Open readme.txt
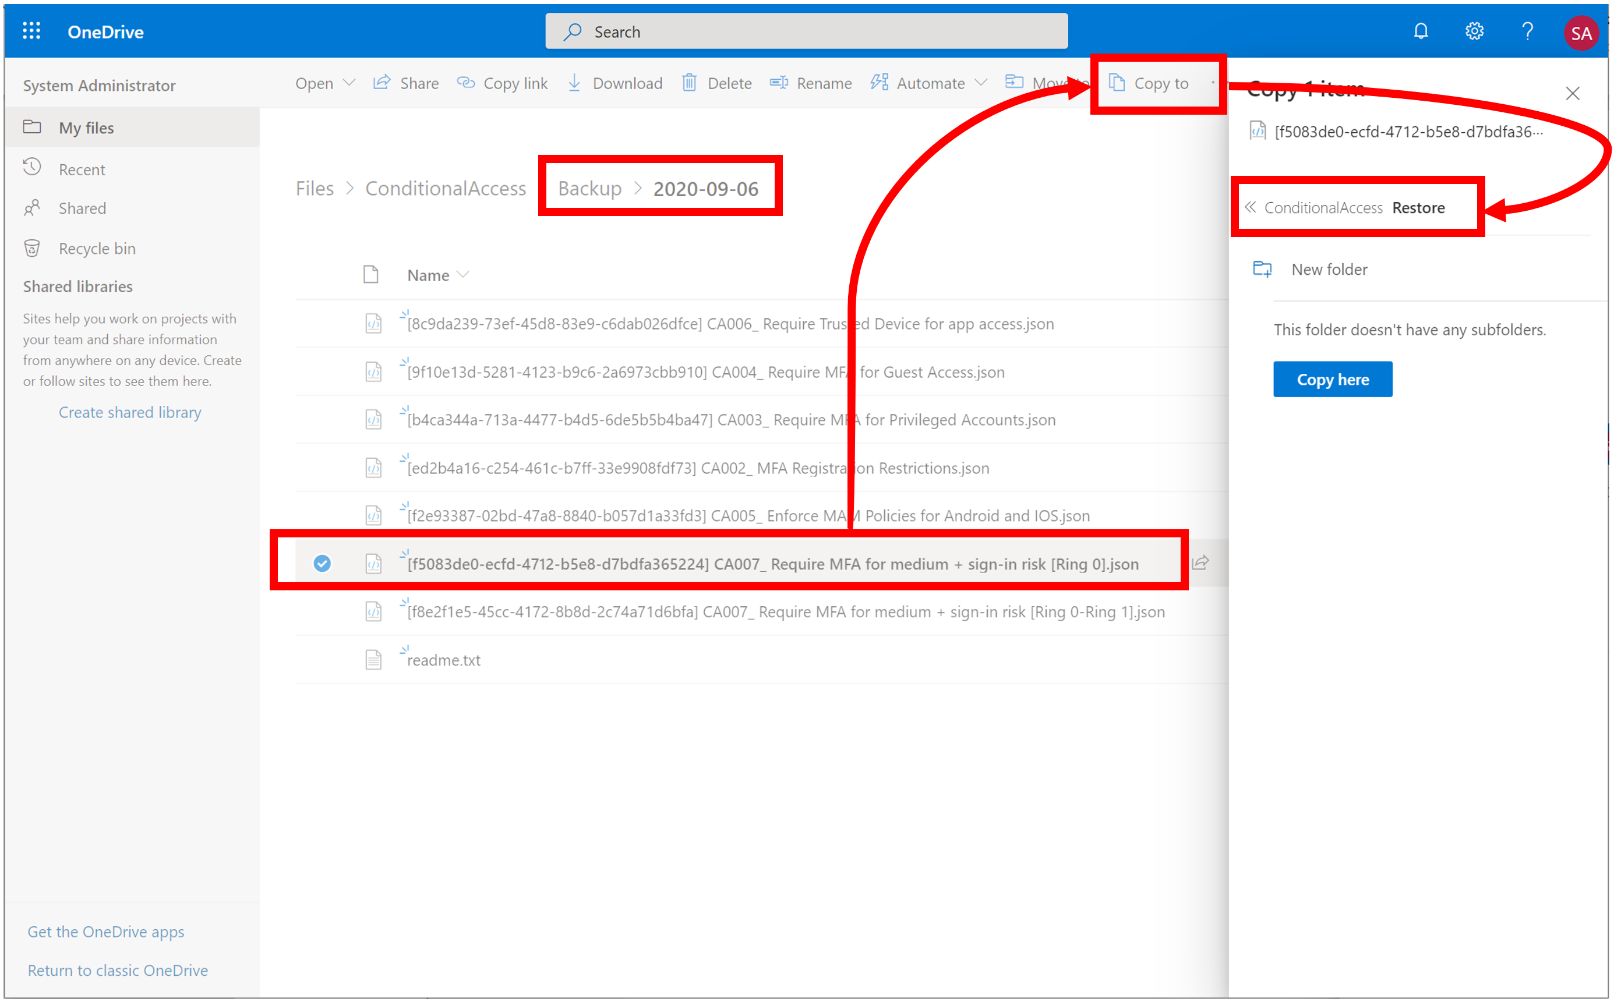 pos(443,661)
